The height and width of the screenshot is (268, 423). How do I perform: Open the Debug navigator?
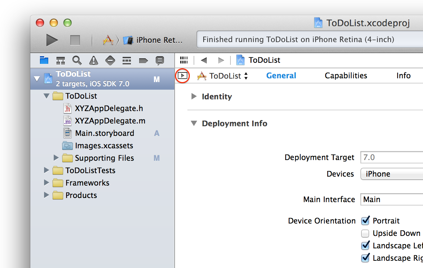tap(127, 60)
